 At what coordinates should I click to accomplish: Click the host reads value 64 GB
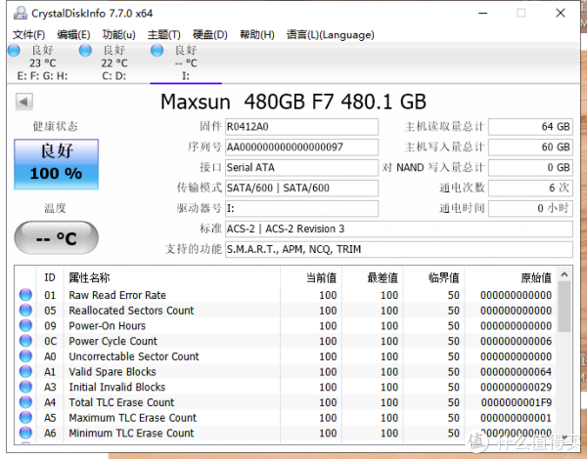tap(530, 127)
